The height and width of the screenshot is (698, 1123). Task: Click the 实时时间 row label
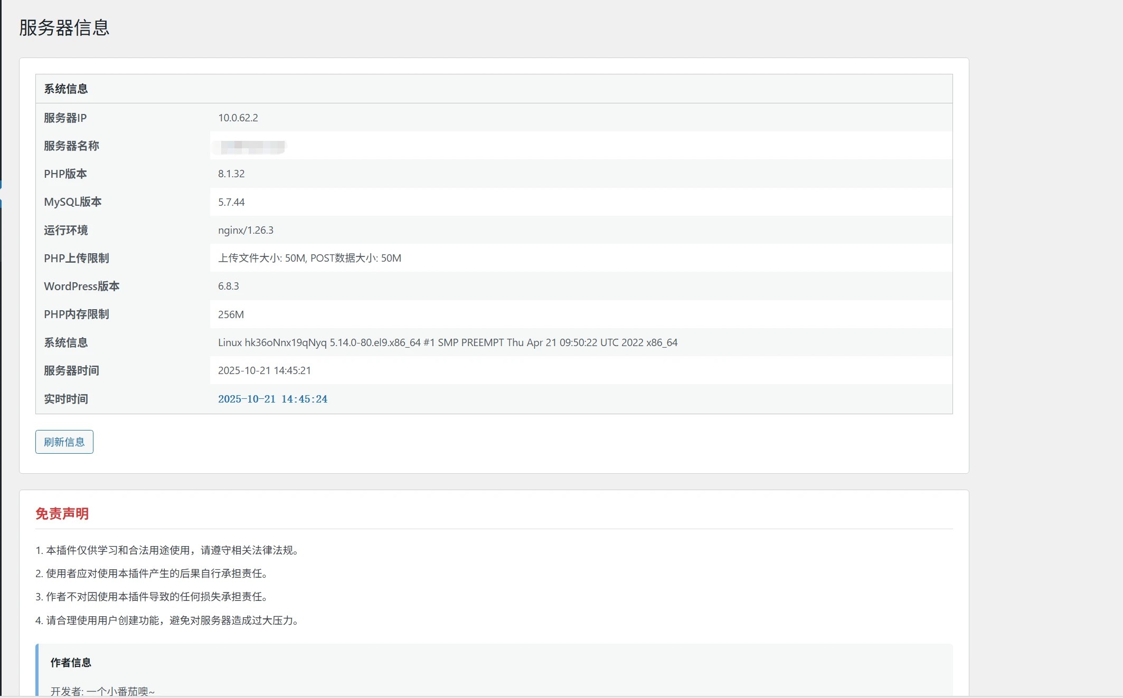click(65, 399)
